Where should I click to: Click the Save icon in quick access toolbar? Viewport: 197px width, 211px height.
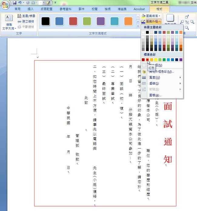coord(15,2)
